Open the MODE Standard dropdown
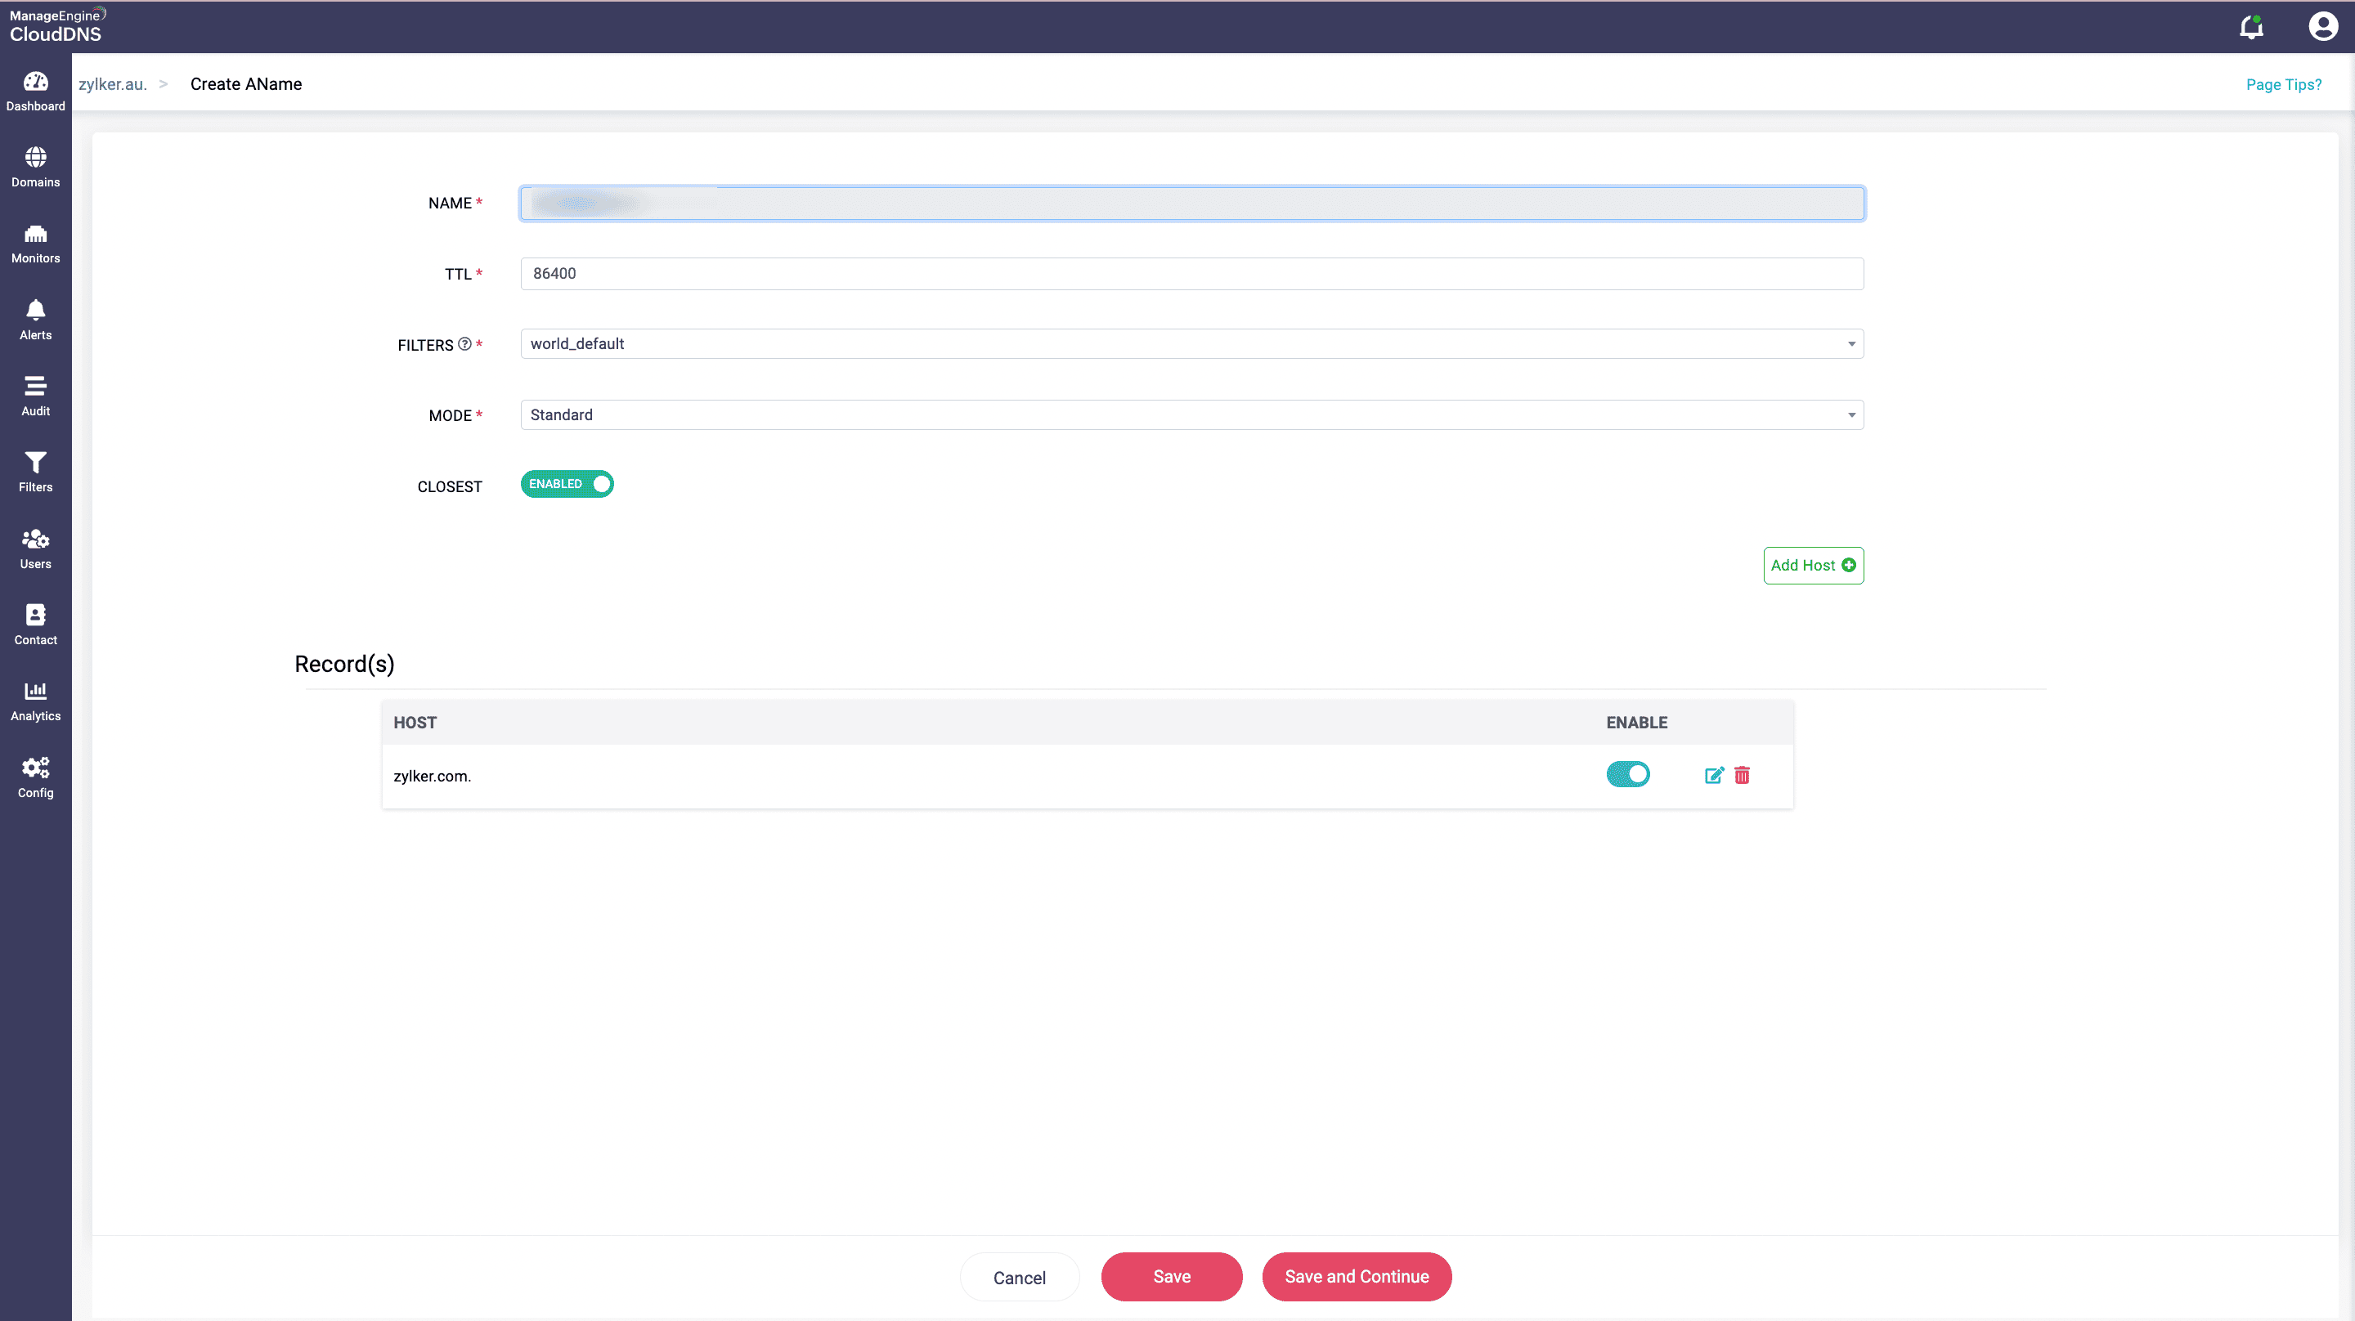The height and width of the screenshot is (1321, 2355). click(1191, 415)
